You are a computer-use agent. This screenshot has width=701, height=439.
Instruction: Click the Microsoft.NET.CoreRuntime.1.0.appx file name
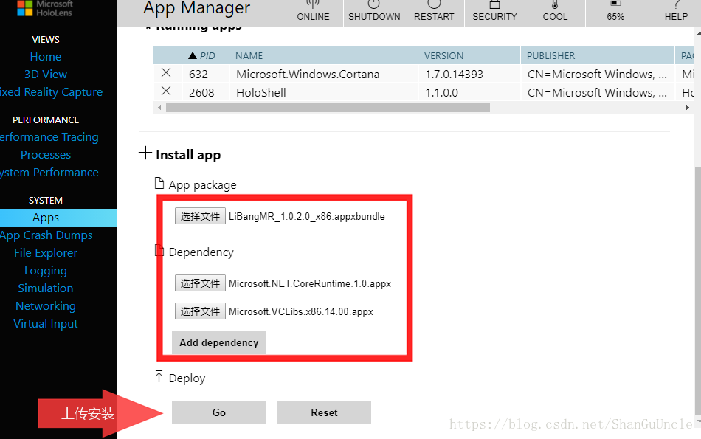click(310, 283)
